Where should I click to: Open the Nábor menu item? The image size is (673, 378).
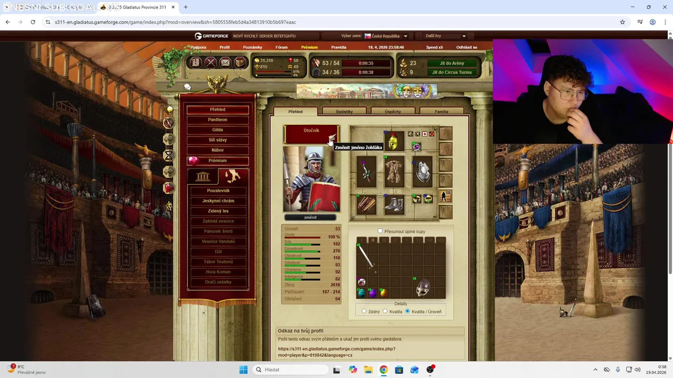coord(218,150)
